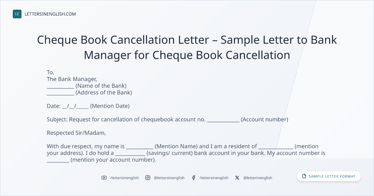Open the LETTERSINENGLISH.COM site link

[50, 14]
